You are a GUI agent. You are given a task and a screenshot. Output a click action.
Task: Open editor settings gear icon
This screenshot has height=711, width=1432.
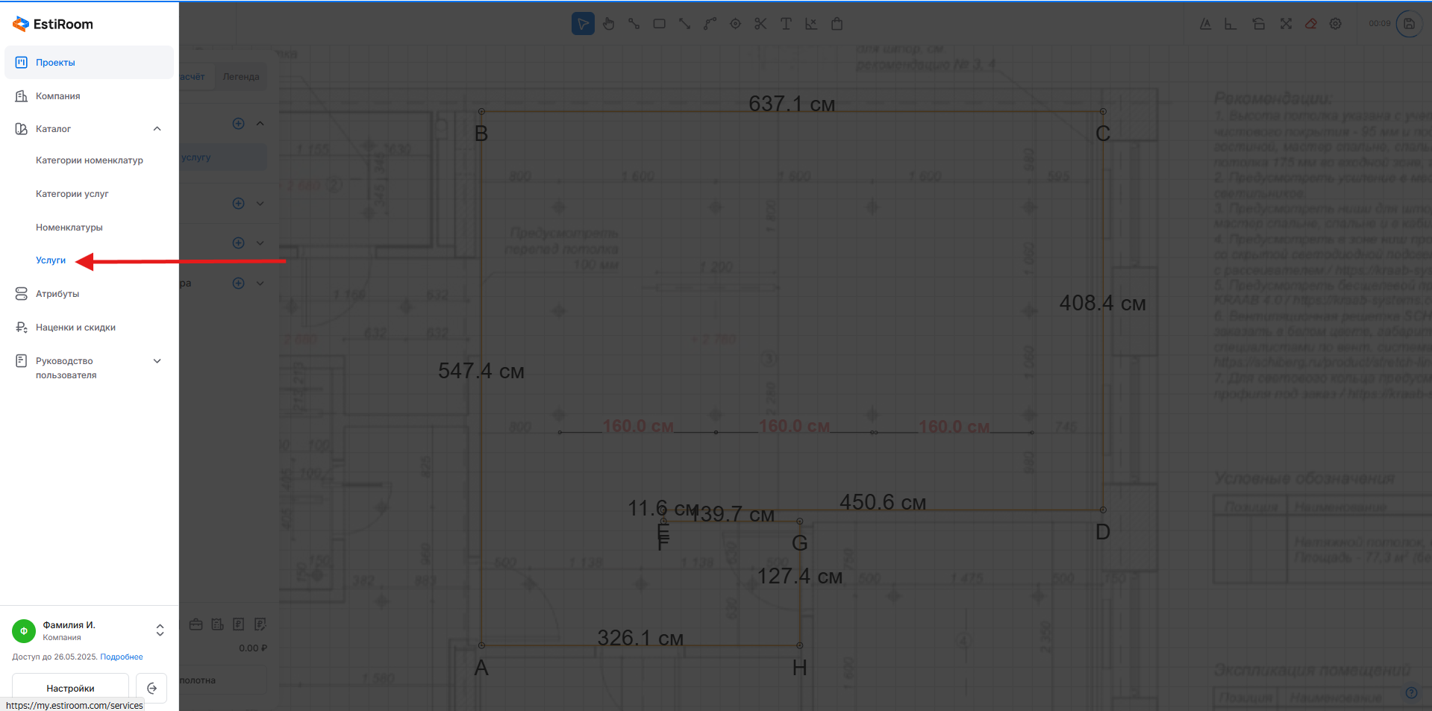1336,24
